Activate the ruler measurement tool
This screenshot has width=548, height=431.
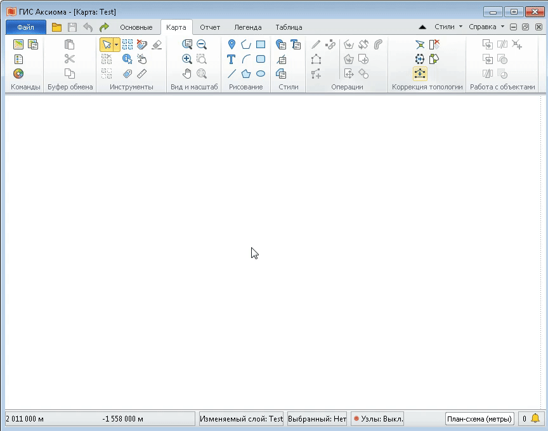coord(142,74)
